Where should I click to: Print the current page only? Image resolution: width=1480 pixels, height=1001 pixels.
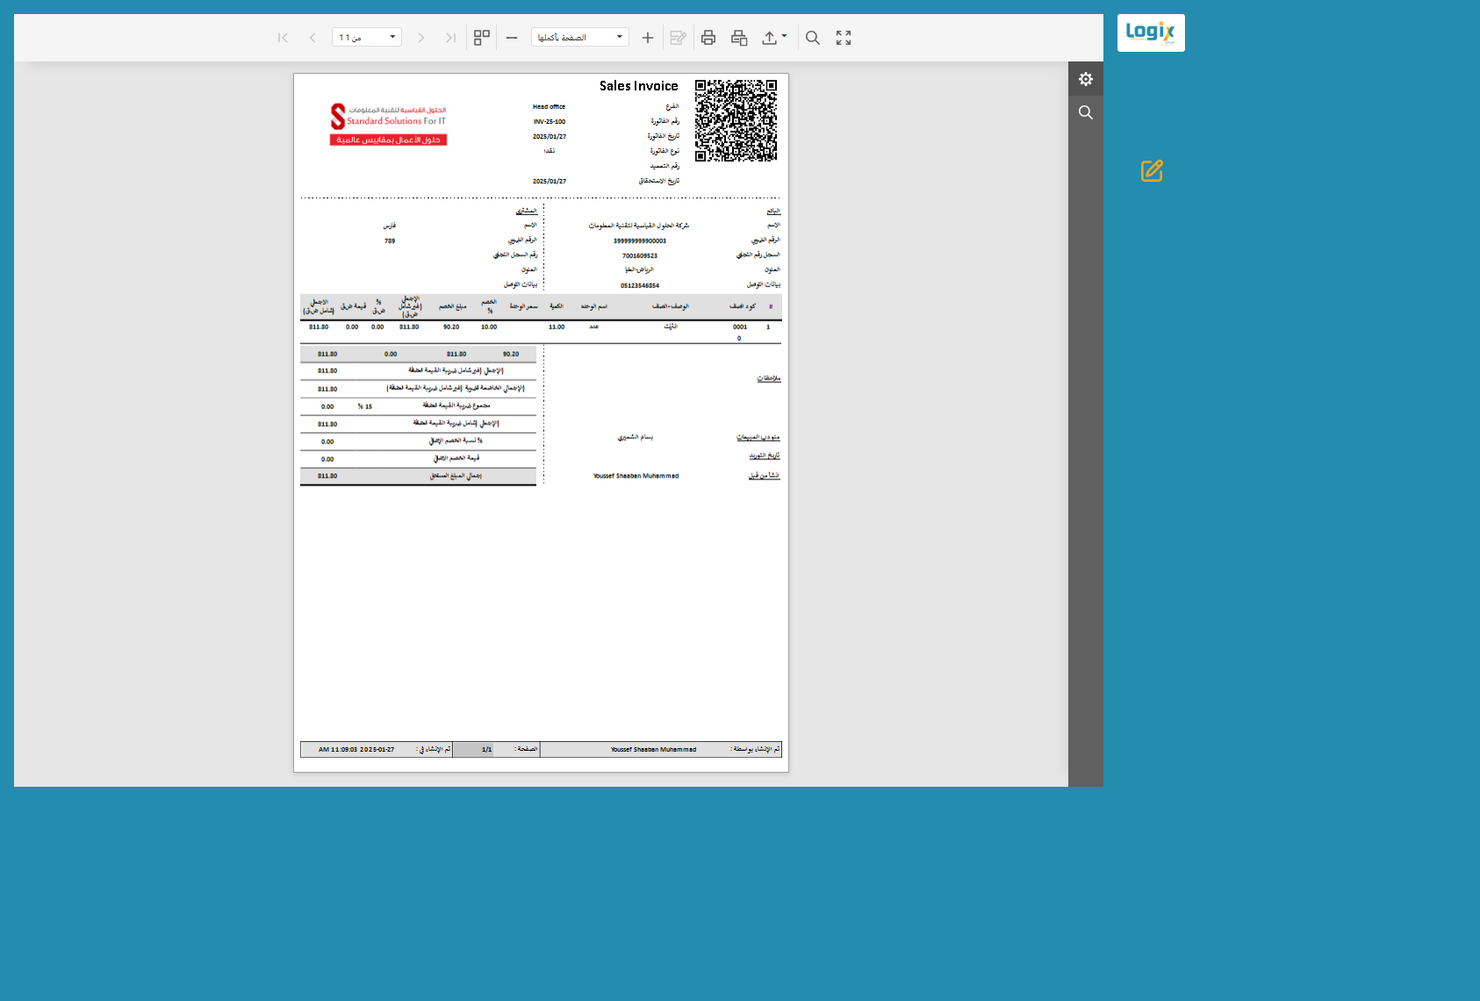(x=739, y=38)
